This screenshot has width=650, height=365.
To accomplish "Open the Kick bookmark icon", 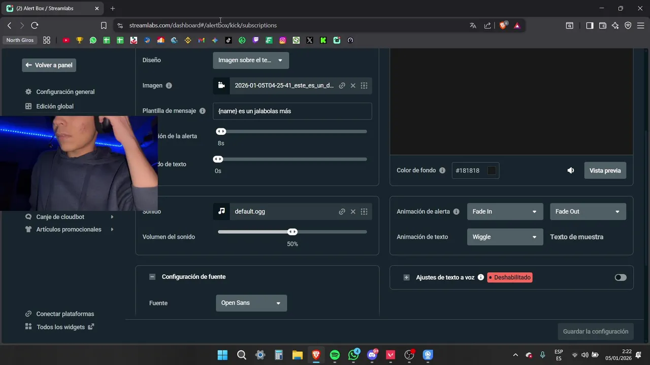I will (323, 40).
